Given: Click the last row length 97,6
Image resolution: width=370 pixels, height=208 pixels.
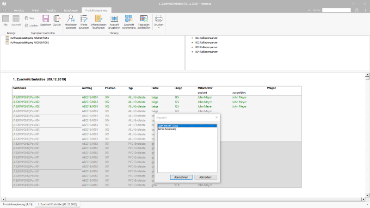Looking at the screenshot, I should 177,185.
